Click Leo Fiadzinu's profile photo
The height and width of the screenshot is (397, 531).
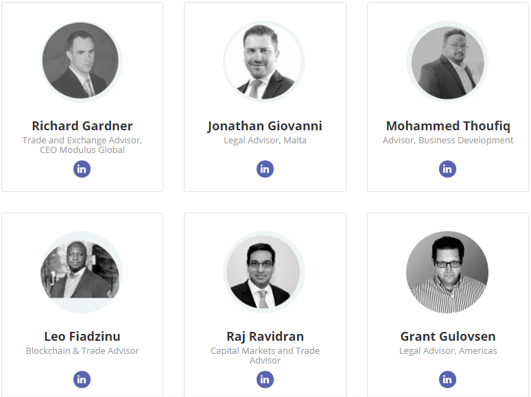click(x=82, y=272)
